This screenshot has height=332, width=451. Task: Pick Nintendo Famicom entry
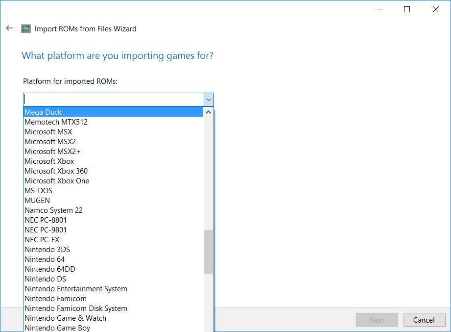[x=113, y=298]
